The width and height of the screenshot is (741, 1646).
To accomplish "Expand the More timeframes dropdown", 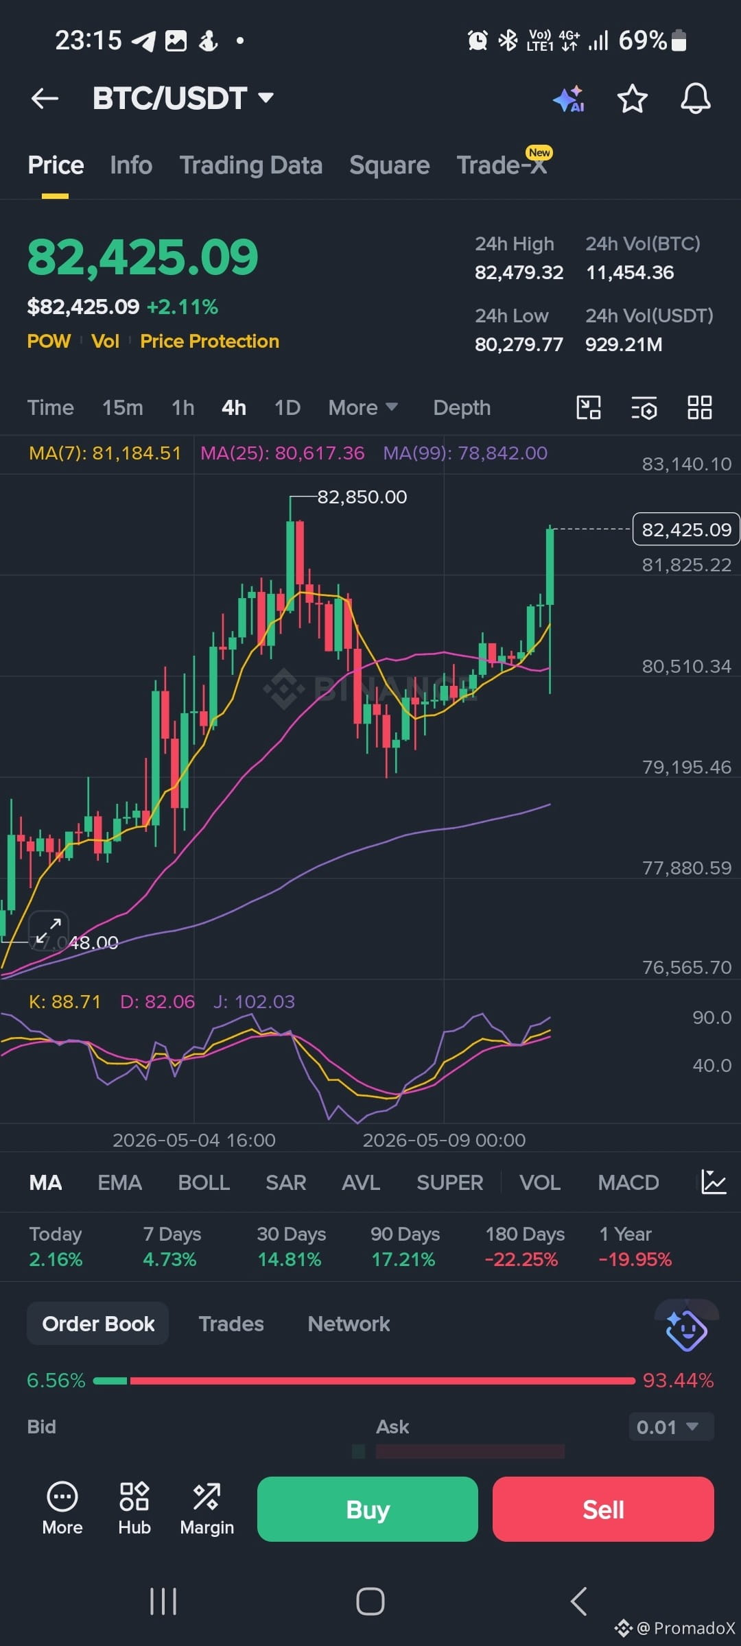I will (x=363, y=407).
